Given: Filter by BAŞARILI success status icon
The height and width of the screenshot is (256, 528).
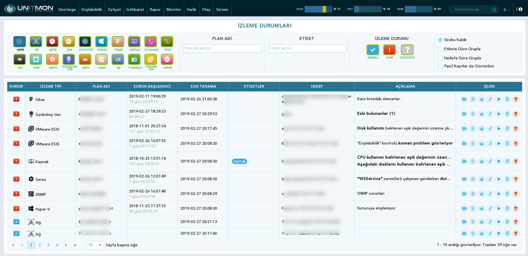Looking at the screenshot, I should (373, 50).
